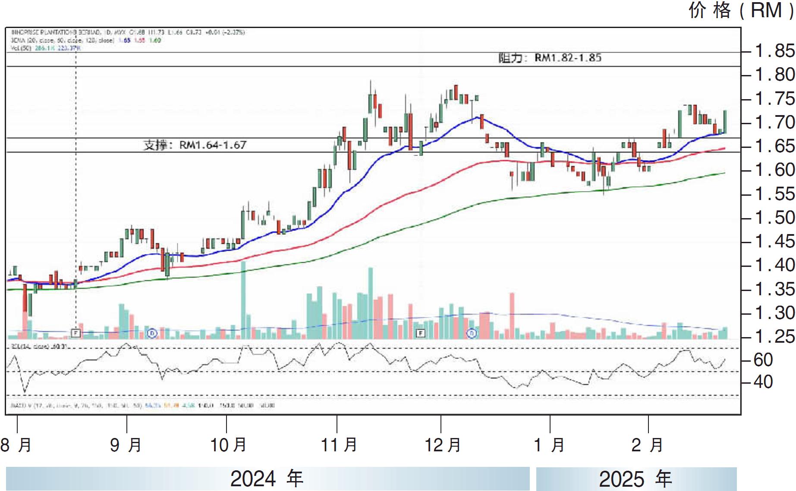Click the circled D marker in December
796x491 pixels.
coord(472,333)
